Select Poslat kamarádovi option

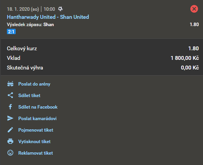click(38, 119)
